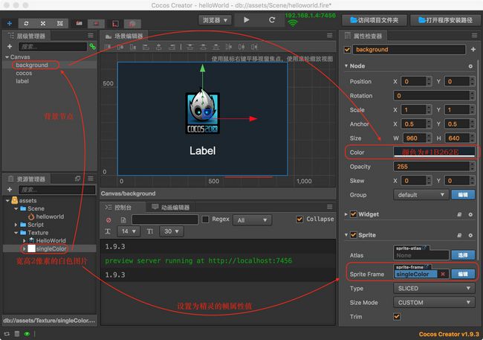Remove singleColor sprite frame with red X
Viewport: 483px width, 340px height.
tap(443, 274)
